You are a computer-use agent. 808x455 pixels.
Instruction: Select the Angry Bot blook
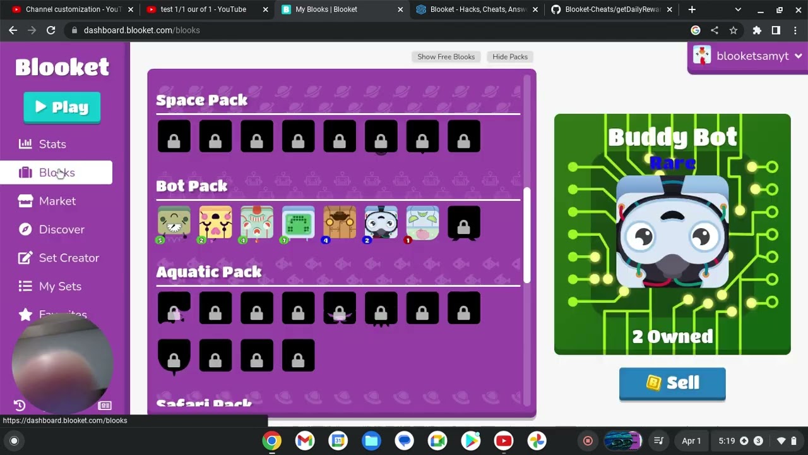[257, 223]
